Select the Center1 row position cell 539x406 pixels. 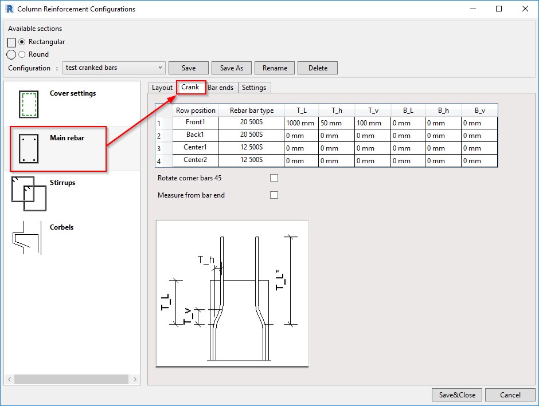coord(195,148)
